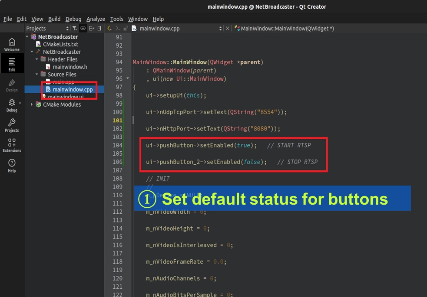This screenshot has width=427, height=297.
Task: Click the MainWindow symbol icon in toolbar
Action: 237,28
